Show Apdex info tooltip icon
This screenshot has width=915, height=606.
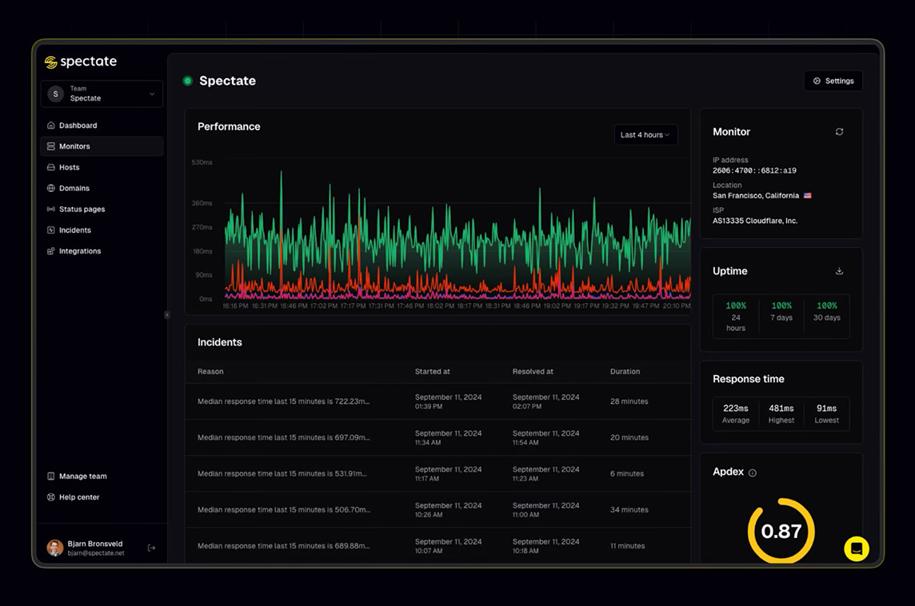tap(752, 473)
